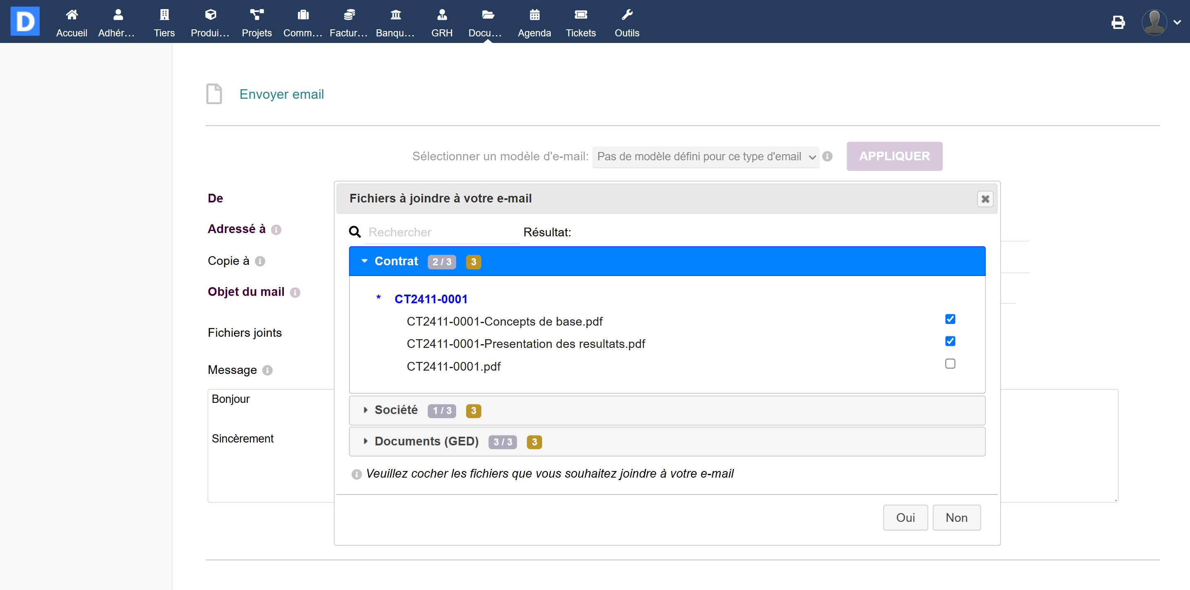The width and height of the screenshot is (1190, 590).
Task: Click the Oui button
Action: click(x=905, y=517)
